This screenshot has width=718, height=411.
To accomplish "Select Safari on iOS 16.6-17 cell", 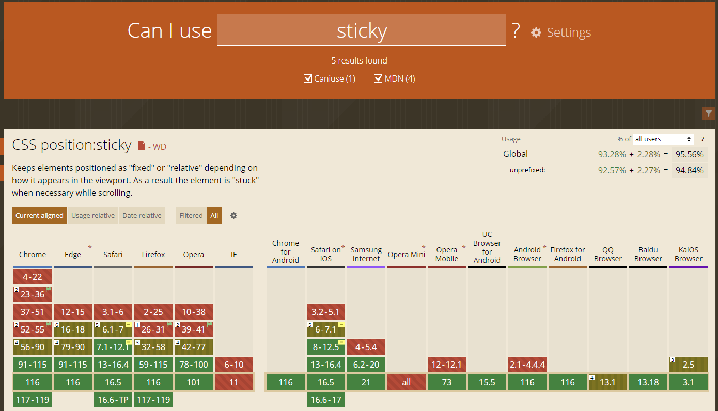I will click(326, 400).
